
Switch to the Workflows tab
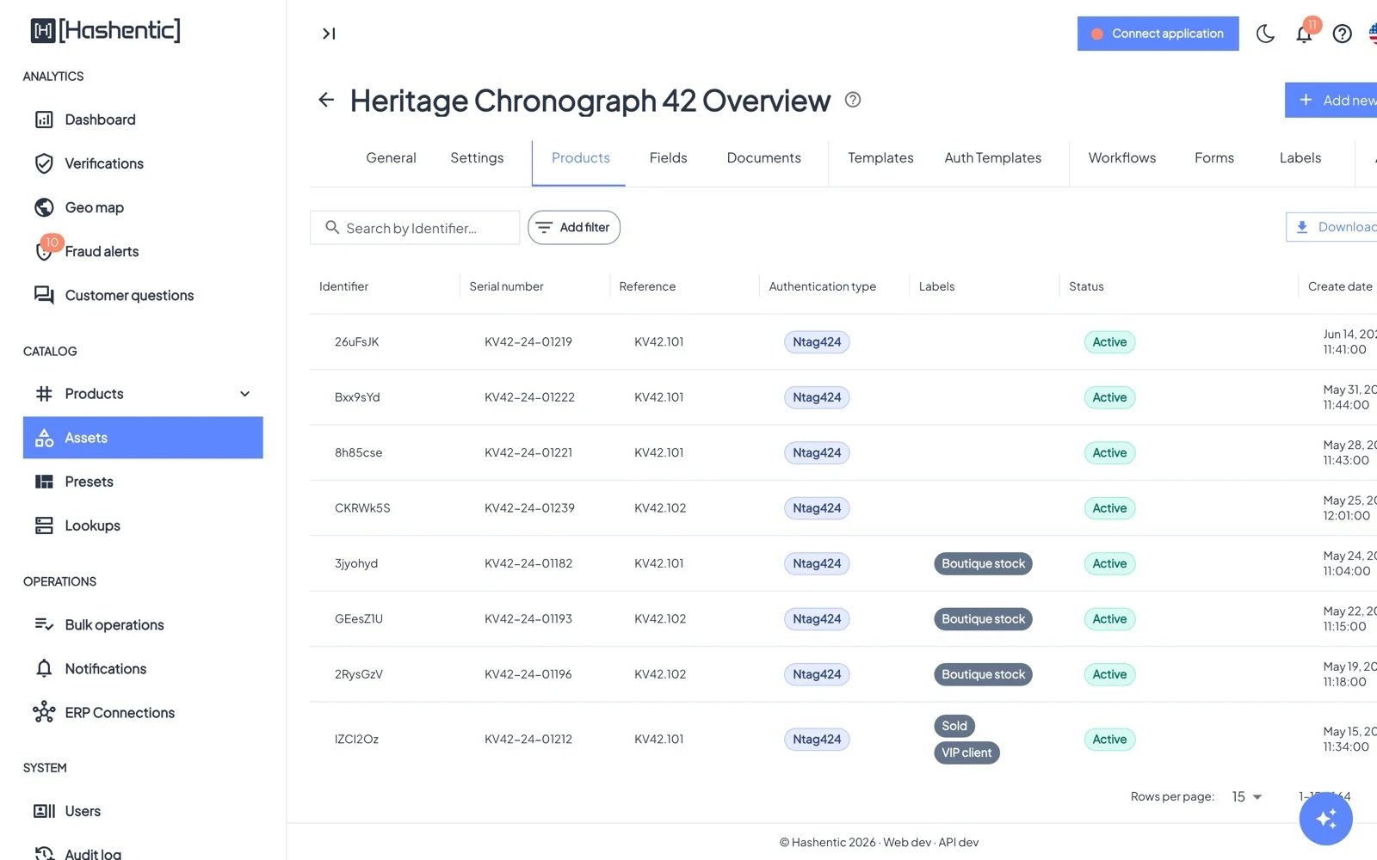tap(1121, 158)
